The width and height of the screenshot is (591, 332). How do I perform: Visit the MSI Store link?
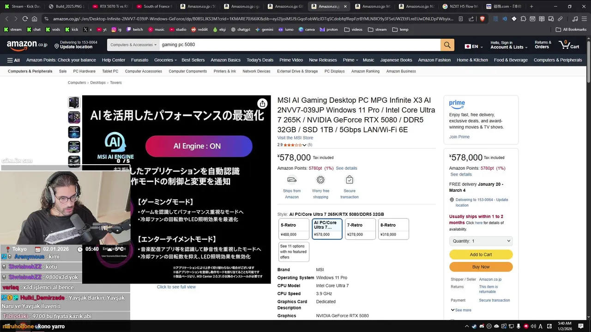tap(295, 138)
